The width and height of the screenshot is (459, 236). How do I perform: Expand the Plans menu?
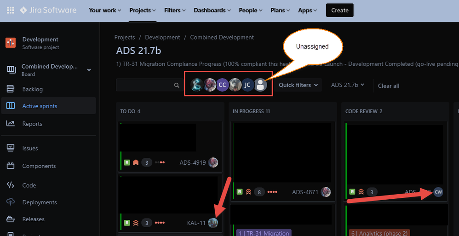[280, 10]
